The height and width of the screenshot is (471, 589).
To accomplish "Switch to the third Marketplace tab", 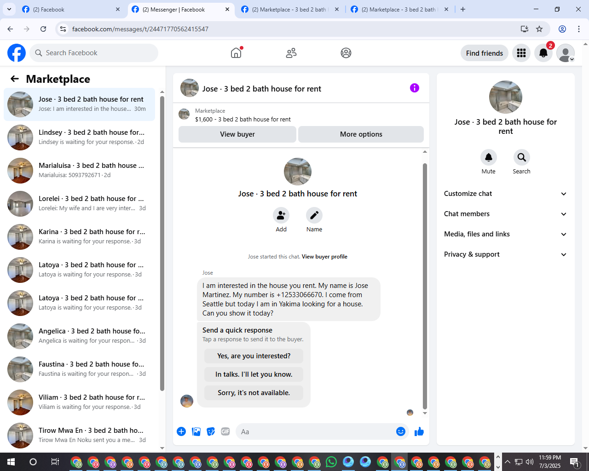I will point(290,9).
